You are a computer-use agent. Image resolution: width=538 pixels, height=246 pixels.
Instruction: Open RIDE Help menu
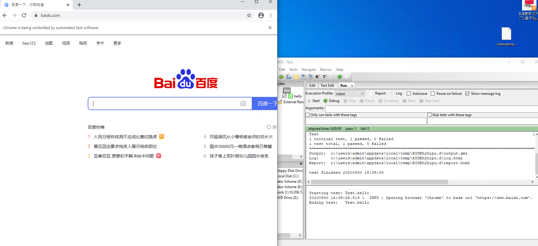tap(339, 70)
